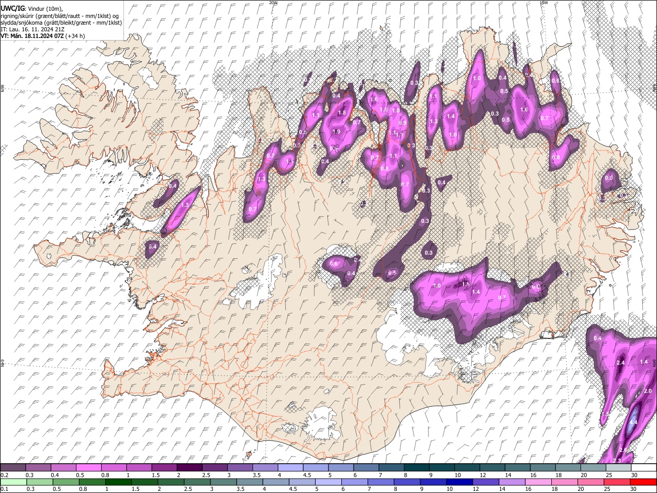
Task: Select upper snow scale swatch labeled 0.5
Action: point(88,468)
